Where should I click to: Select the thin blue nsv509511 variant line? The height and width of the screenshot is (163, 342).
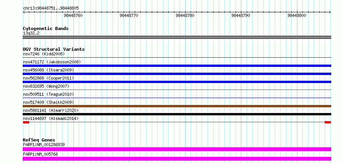(x=177, y=98)
